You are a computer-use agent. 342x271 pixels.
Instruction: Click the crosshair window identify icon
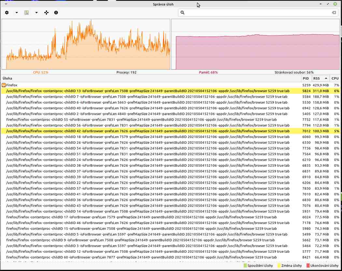pos(46,12)
